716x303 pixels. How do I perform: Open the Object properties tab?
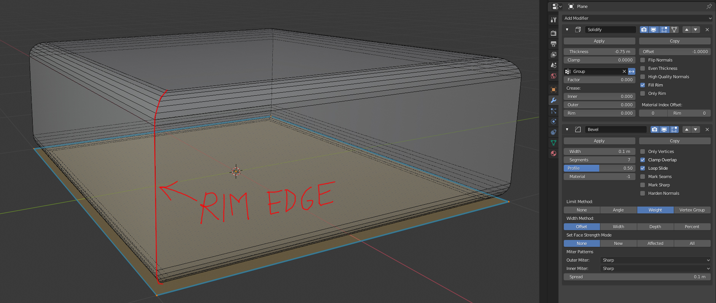[554, 90]
